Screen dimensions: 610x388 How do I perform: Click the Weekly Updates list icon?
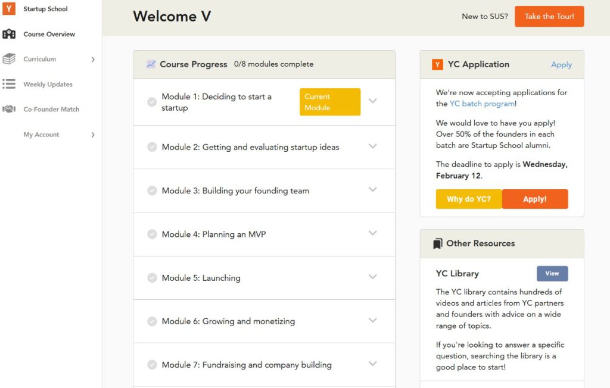tap(9, 84)
